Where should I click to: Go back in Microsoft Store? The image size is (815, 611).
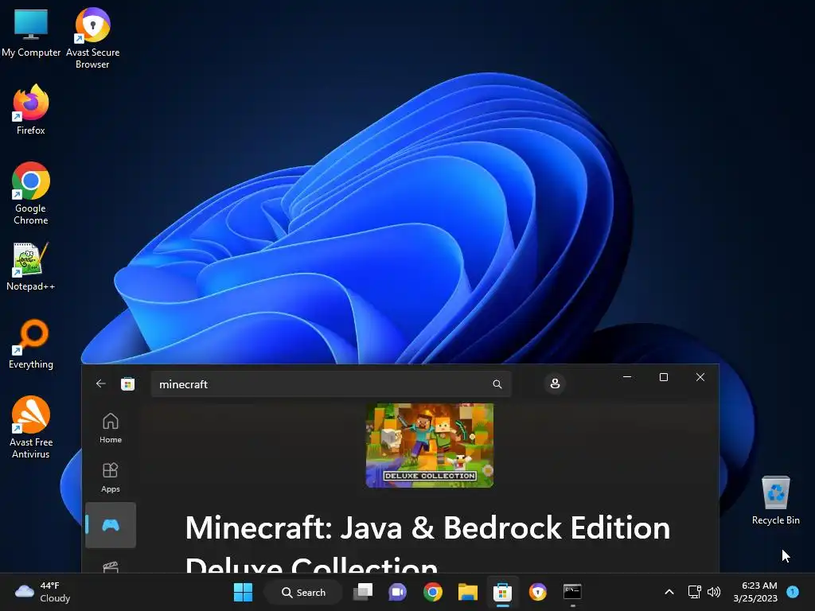(x=101, y=384)
